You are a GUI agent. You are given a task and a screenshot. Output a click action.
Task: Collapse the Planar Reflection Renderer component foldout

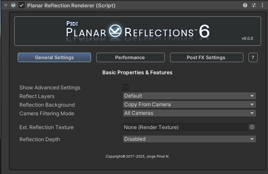tap(6, 6)
